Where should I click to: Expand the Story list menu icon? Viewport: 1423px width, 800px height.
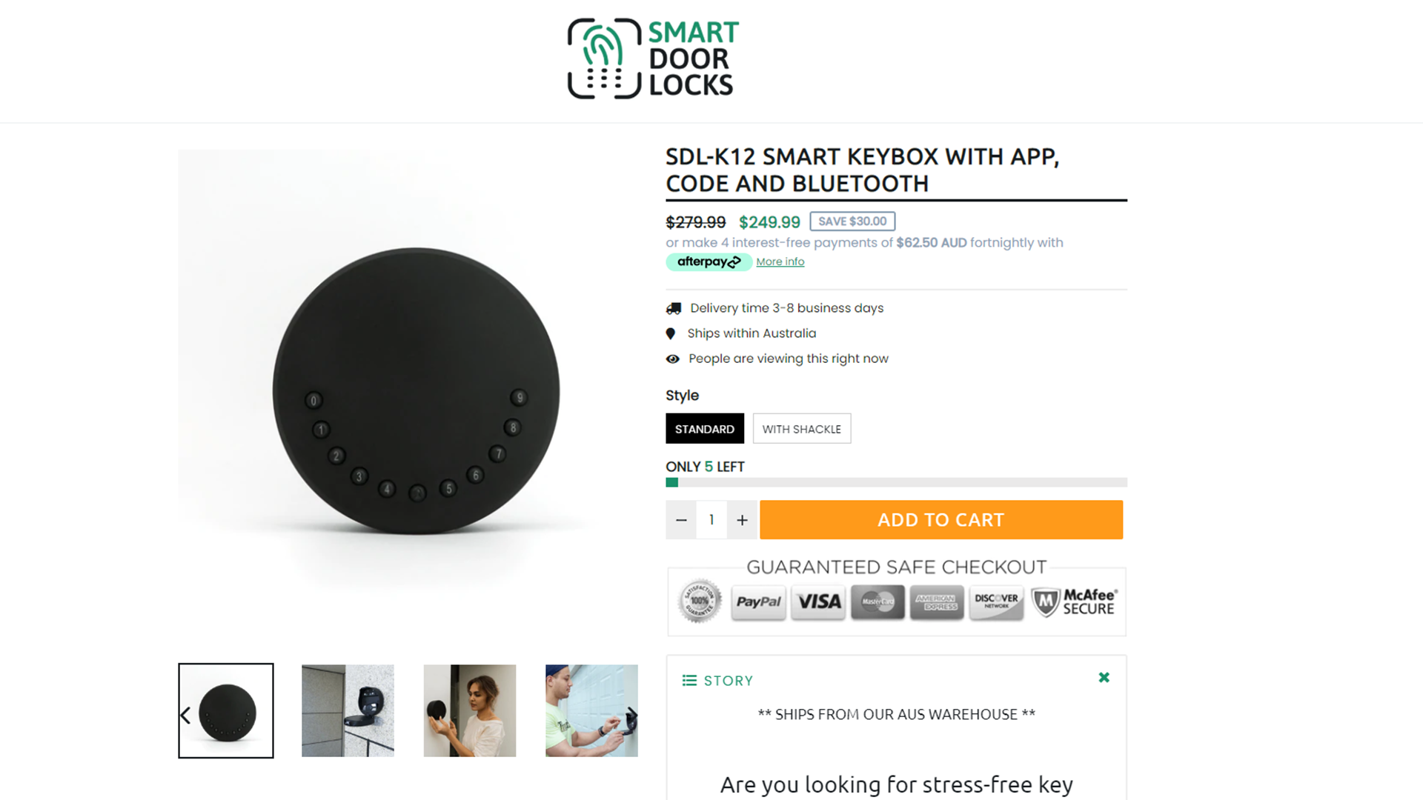point(689,681)
